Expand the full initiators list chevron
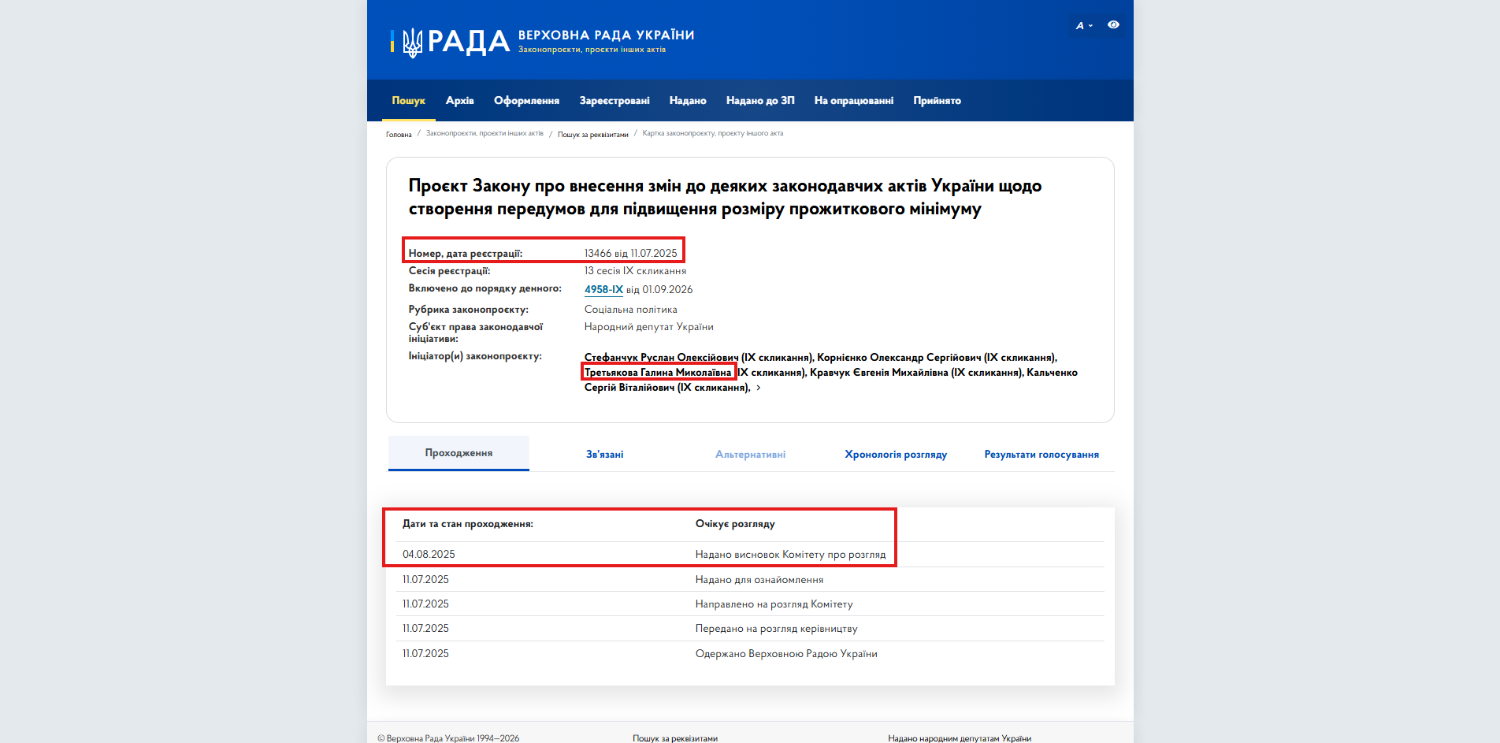The width and height of the screenshot is (1500, 743). click(759, 388)
